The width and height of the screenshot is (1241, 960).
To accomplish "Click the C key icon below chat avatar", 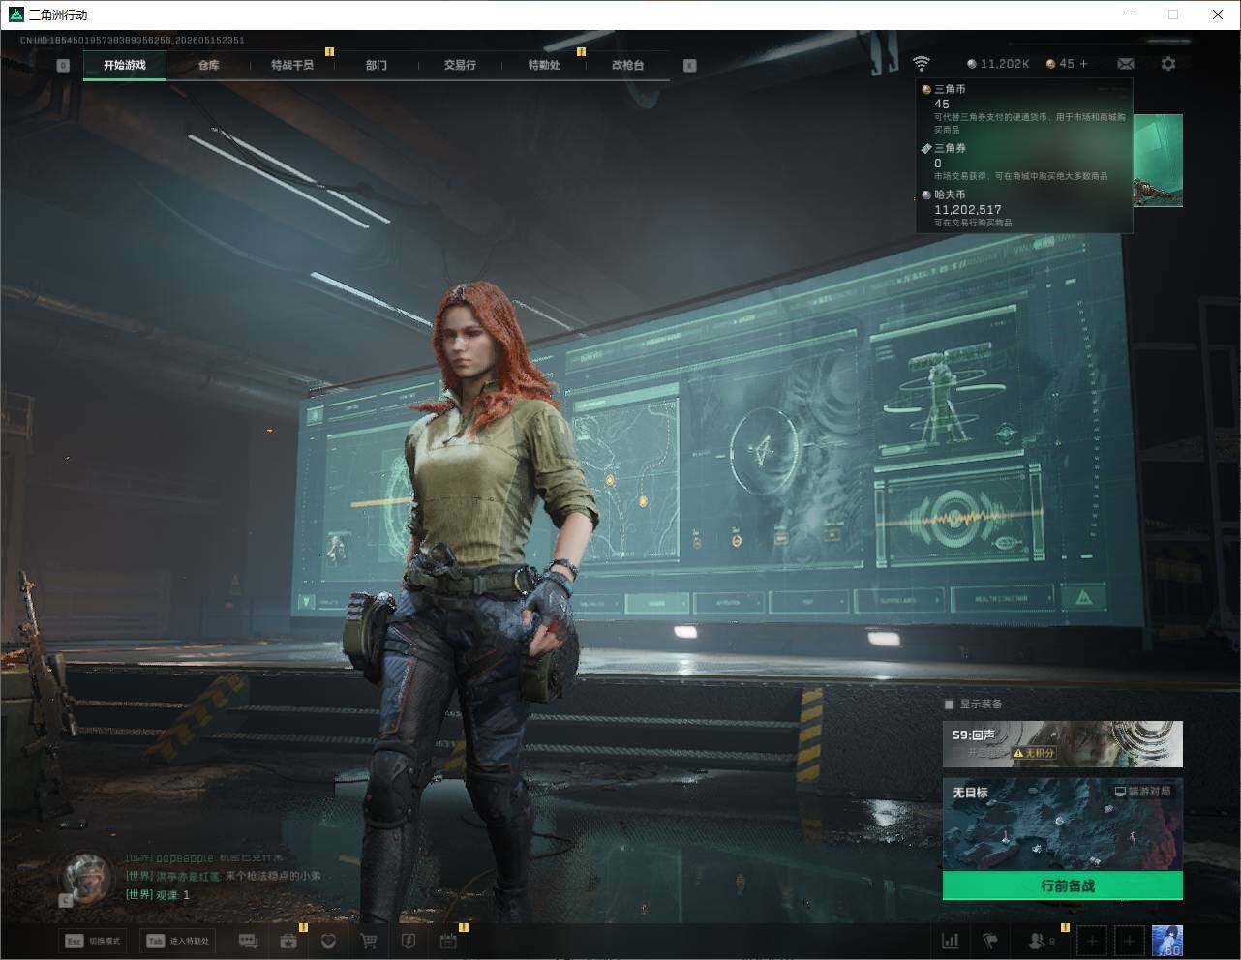I will [x=66, y=900].
